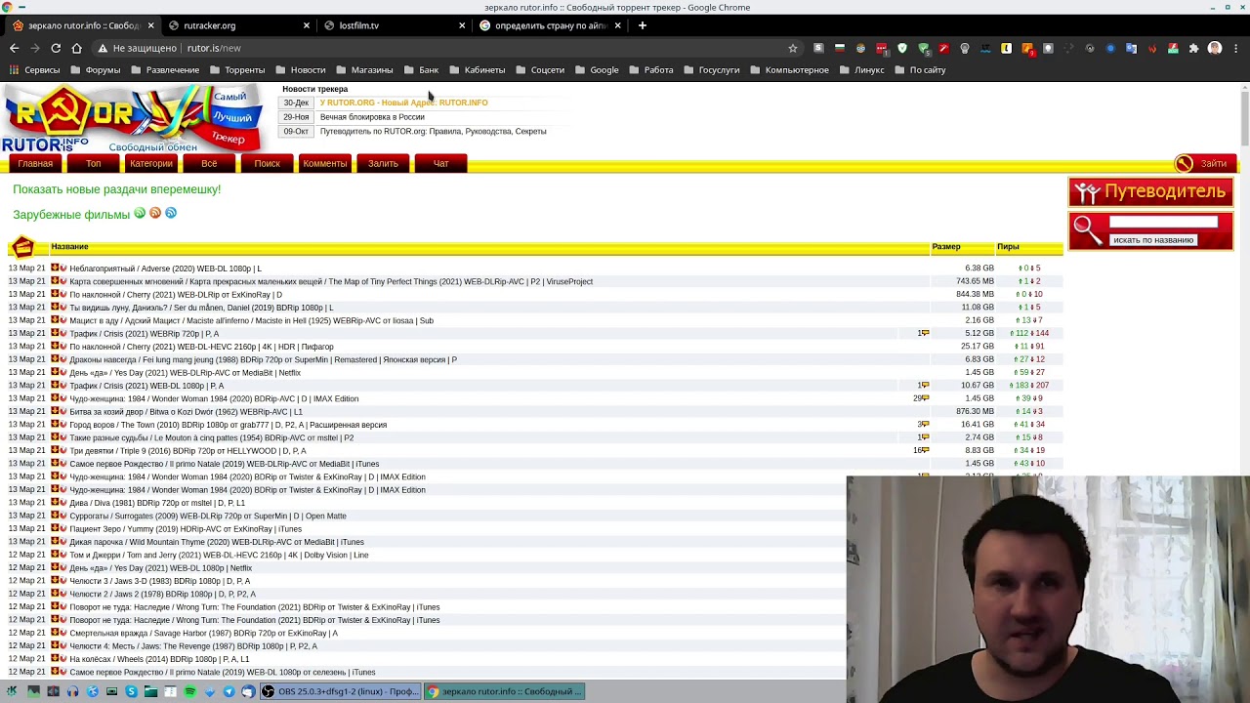Open Spotify from the taskbar
The height and width of the screenshot is (703, 1250).
coord(189,691)
